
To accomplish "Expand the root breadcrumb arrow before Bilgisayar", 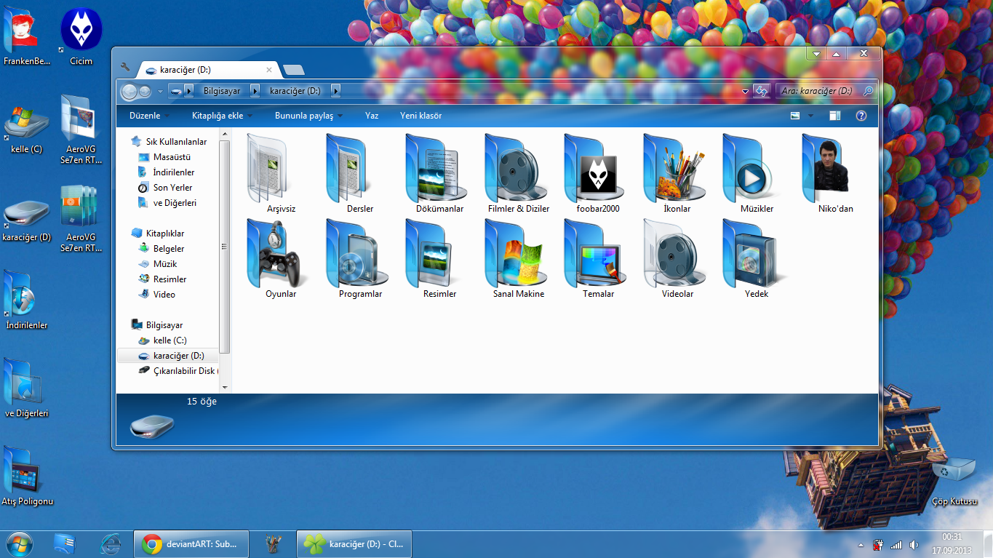I will pos(188,91).
